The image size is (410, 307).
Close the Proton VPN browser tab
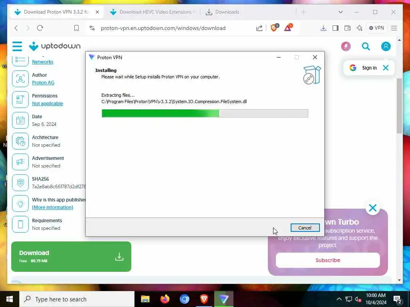97,12
